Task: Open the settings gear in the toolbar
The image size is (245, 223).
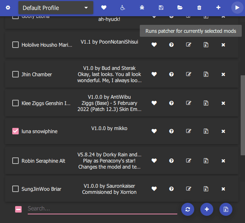Action: pos(8,8)
